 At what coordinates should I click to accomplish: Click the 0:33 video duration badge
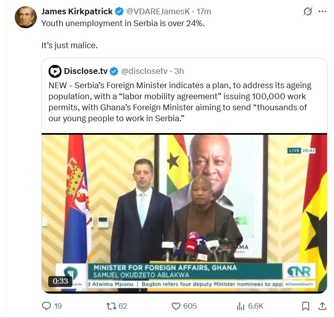60,281
